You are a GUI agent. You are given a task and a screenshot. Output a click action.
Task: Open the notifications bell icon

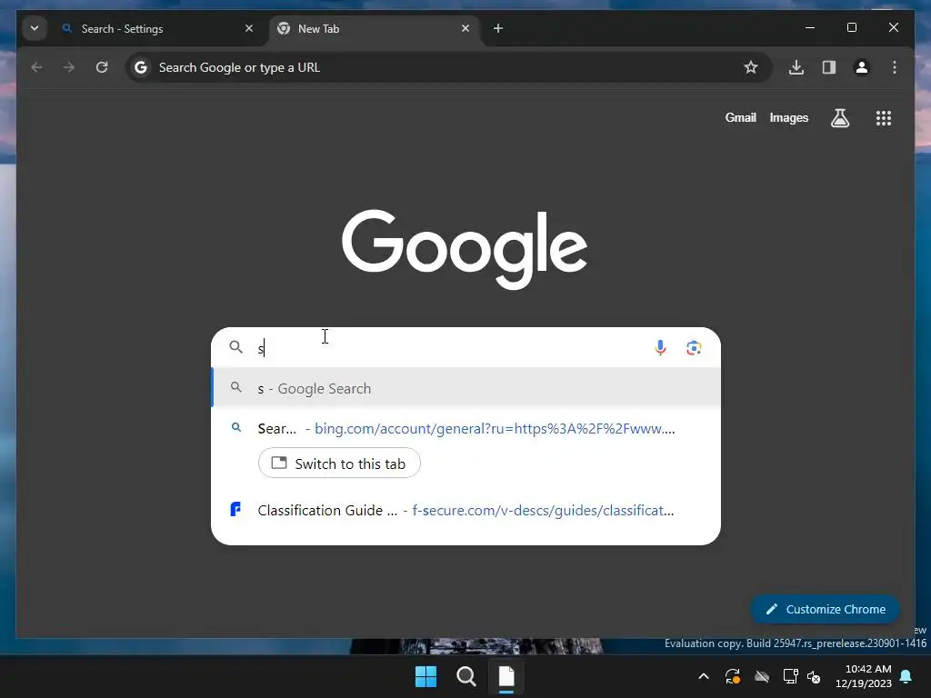click(x=906, y=676)
